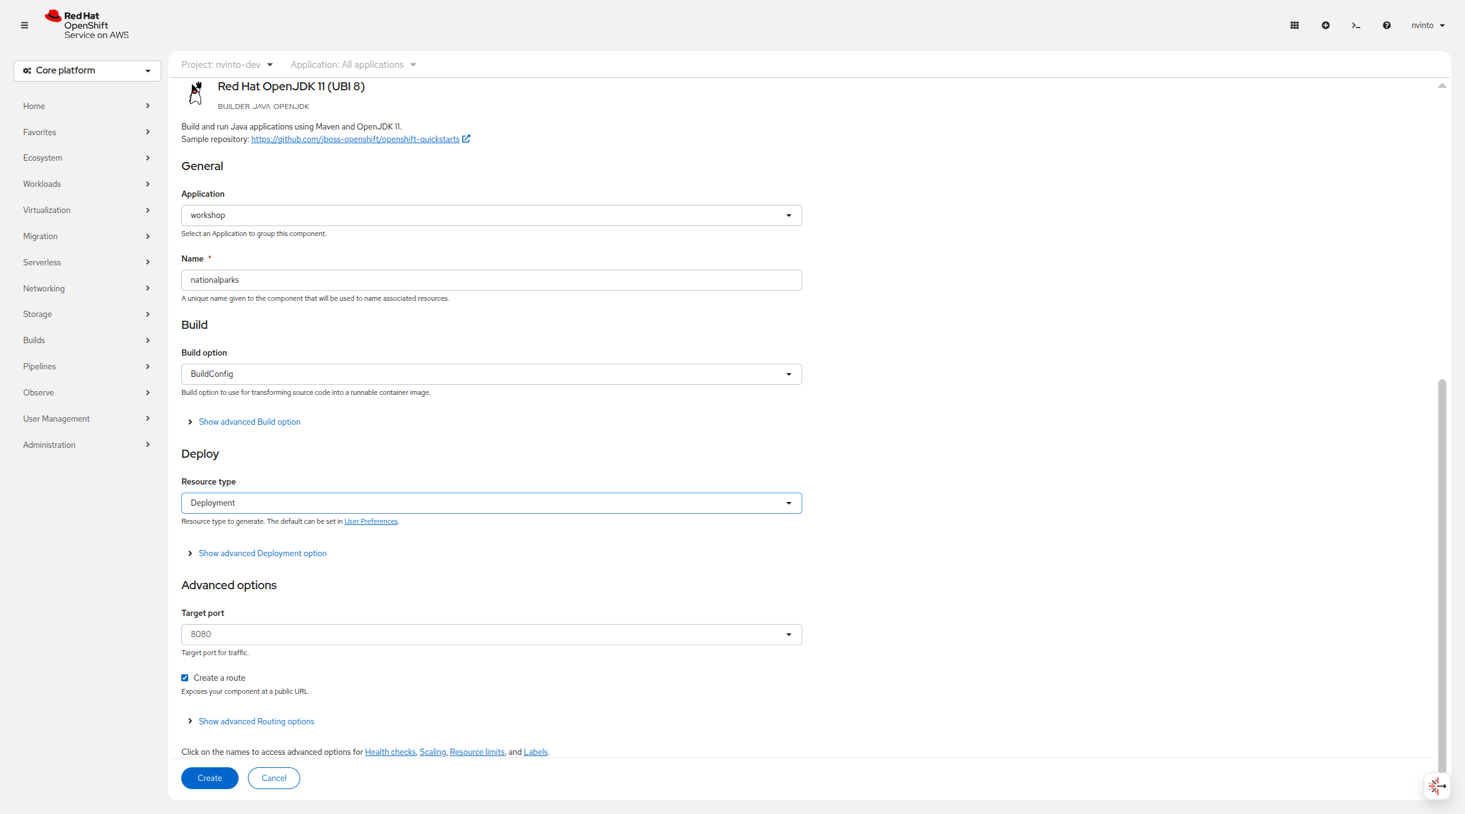Open the help question mark menu

pos(1387,26)
